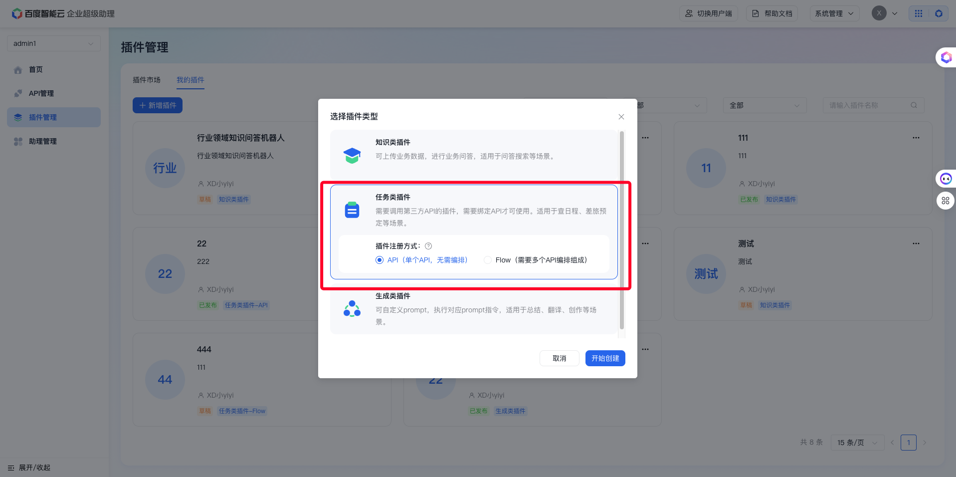Click the 22 plugin avatar with 222 description

(165, 274)
